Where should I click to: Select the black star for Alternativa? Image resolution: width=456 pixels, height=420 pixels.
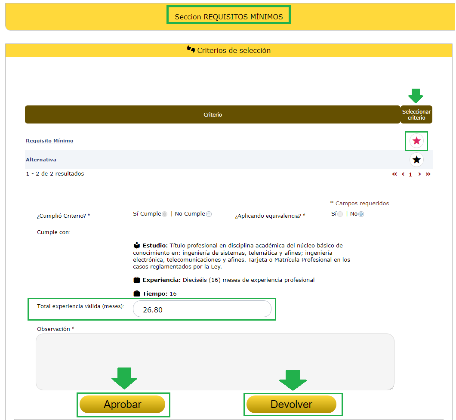416,160
